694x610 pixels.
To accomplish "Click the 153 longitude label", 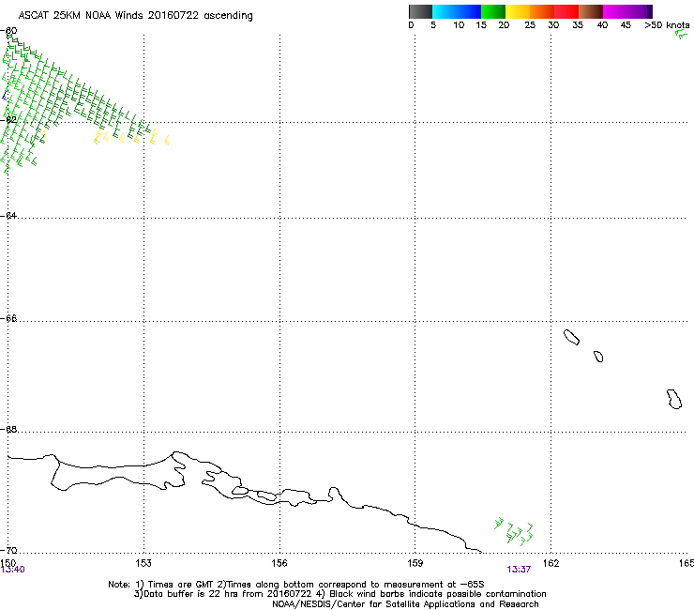I will (143, 563).
